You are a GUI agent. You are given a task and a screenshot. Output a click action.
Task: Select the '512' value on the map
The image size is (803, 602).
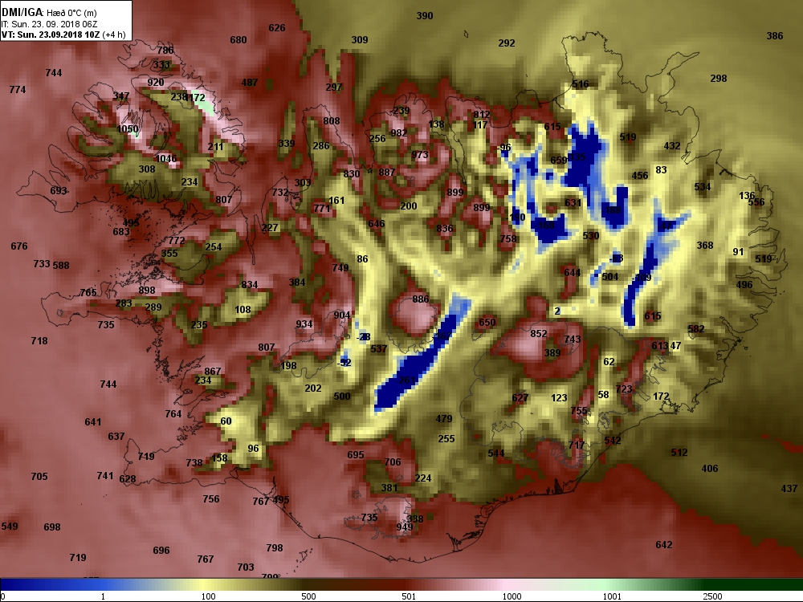pos(679,453)
